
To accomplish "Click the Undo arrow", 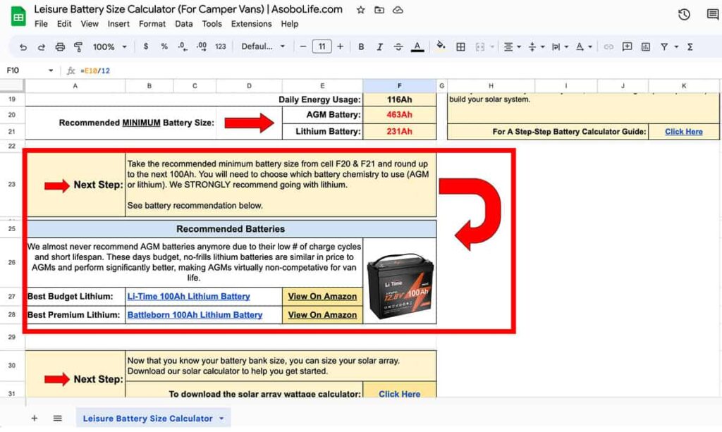I will [23, 47].
